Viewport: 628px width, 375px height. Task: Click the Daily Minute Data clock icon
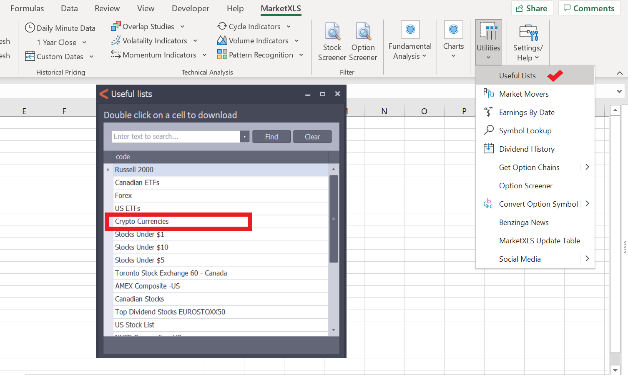tap(30, 28)
